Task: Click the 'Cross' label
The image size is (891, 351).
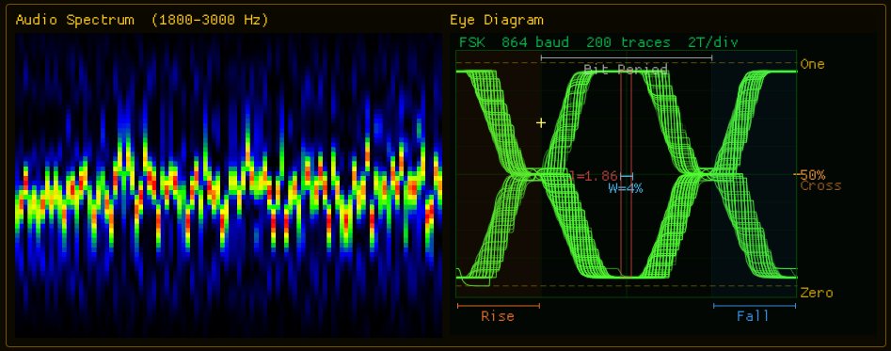Action: point(821,185)
